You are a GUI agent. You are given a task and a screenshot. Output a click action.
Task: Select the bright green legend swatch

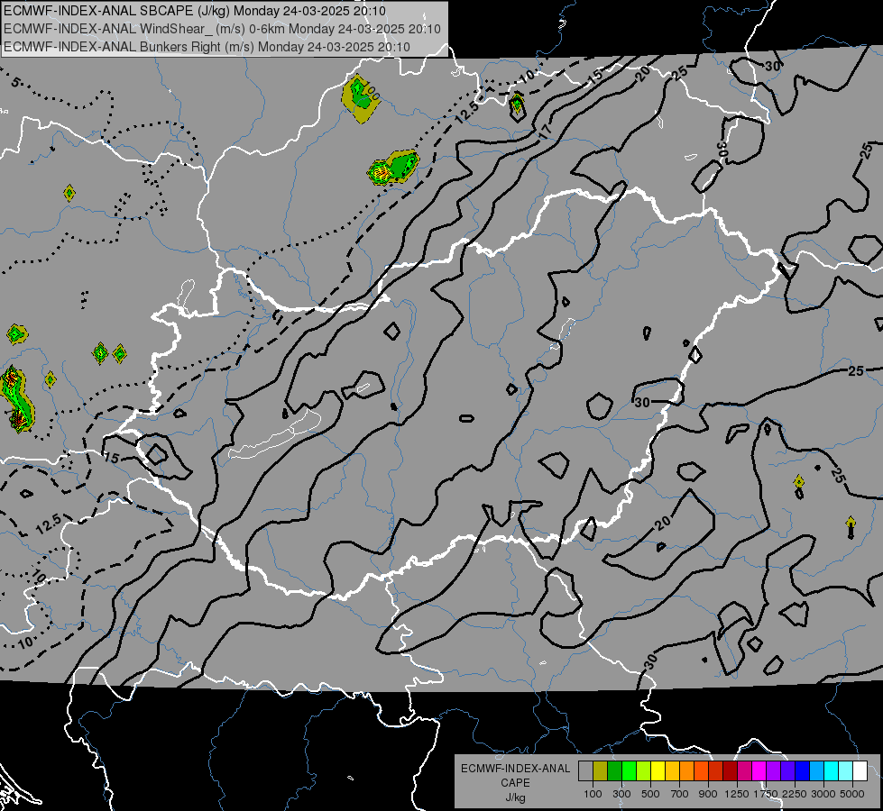coord(629,771)
